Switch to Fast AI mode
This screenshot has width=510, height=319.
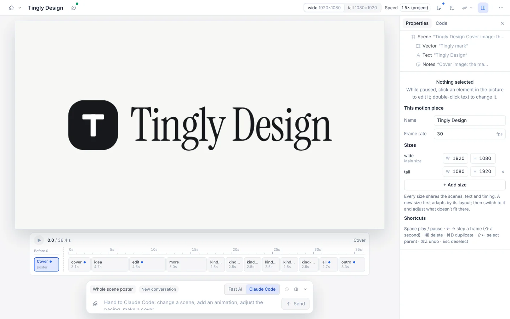pos(235,289)
